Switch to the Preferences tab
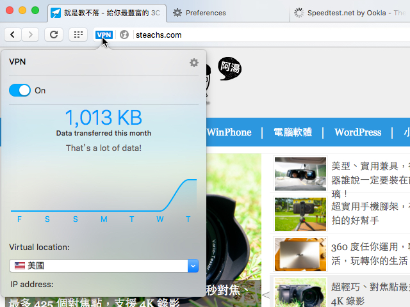Image resolution: width=410 pixels, height=307 pixels. click(205, 13)
